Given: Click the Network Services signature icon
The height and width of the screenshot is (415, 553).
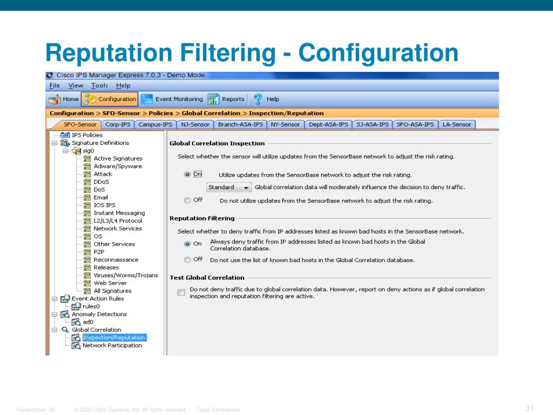Looking at the screenshot, I should [87, 229].
